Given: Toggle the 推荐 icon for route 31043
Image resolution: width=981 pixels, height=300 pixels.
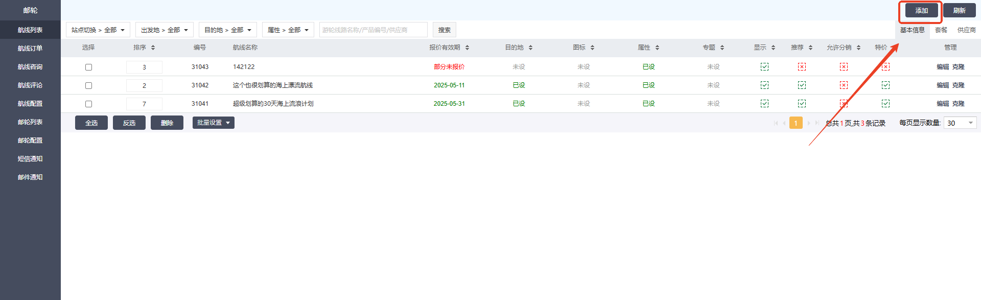Looking at the screenshot, I should [x=802, y=67].
